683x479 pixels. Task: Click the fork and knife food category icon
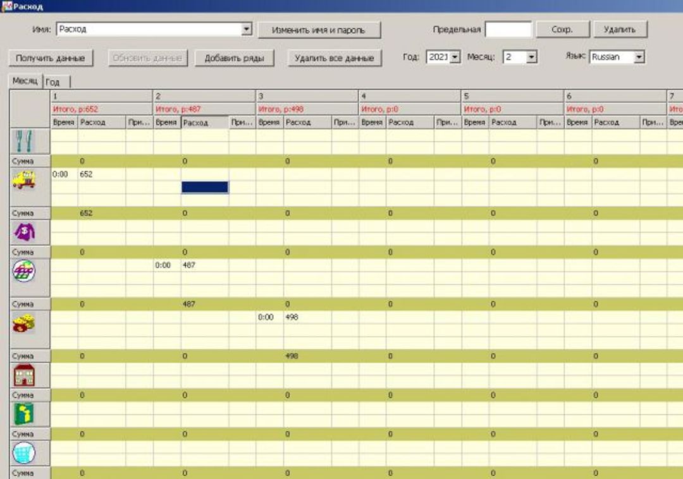tap(24, 141)
